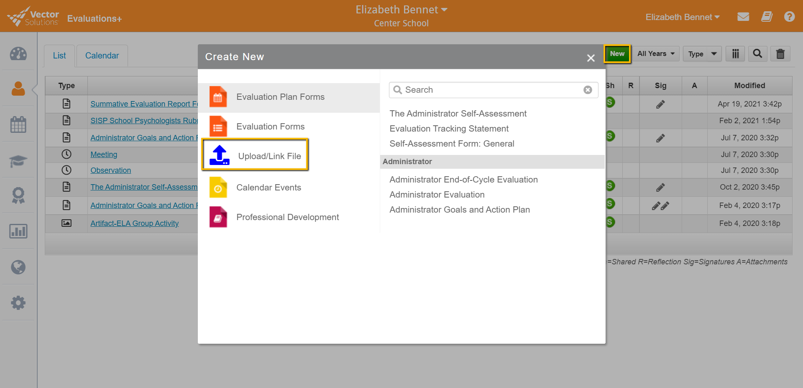Select the award ribbon sidebar icon

coord(18,195)
